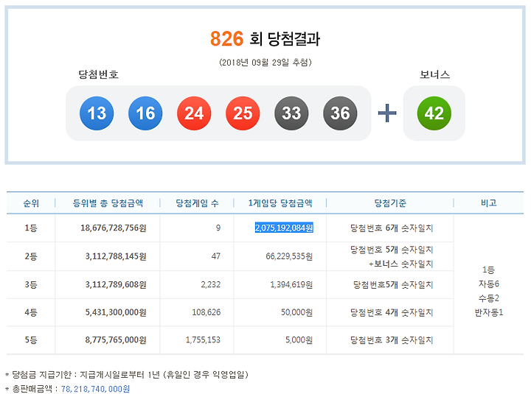Image resolution: width=531 pixels, height=394 pixels.
Task: Click the 수동2 note in 비고 column
Action: click(x=489, y=298)
